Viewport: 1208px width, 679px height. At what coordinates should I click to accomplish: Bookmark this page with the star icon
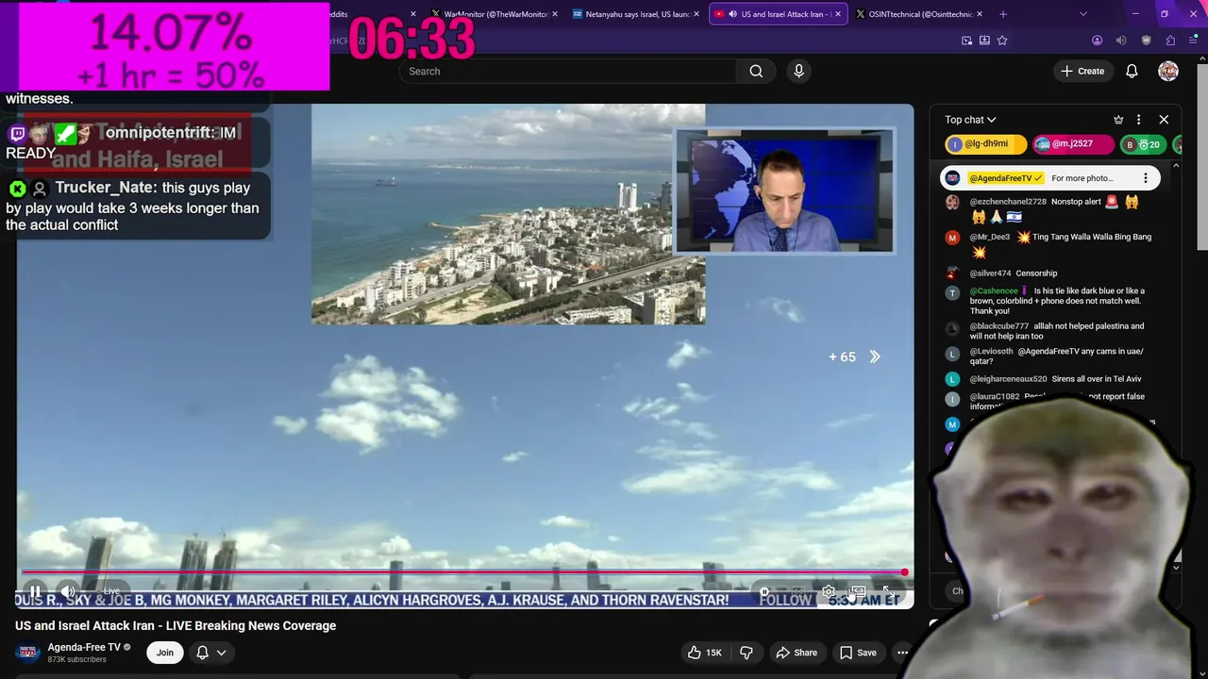pos(1002,41)
